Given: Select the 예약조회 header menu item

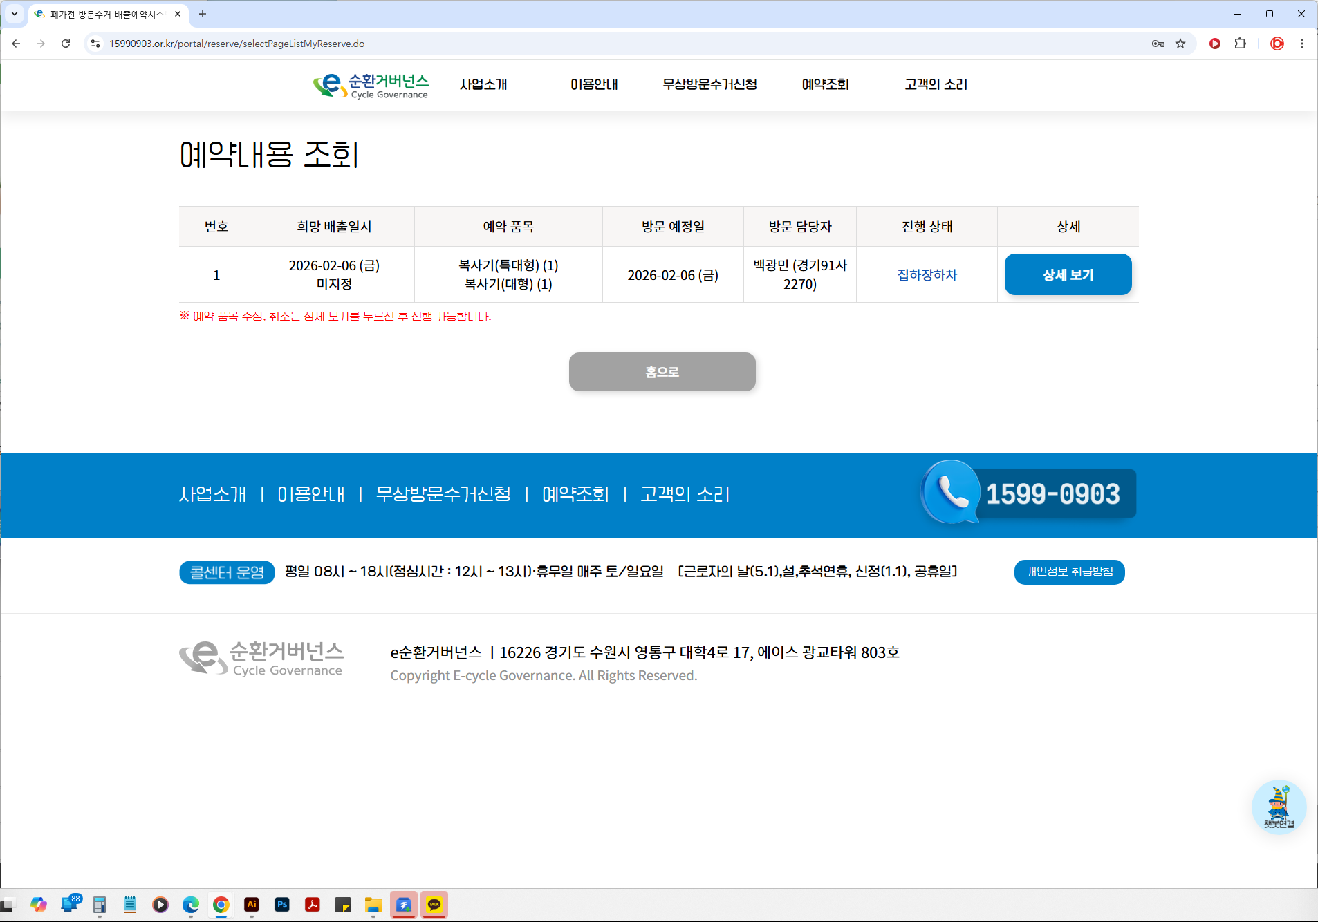Looking at the screenshot, I should coord(825,84).
